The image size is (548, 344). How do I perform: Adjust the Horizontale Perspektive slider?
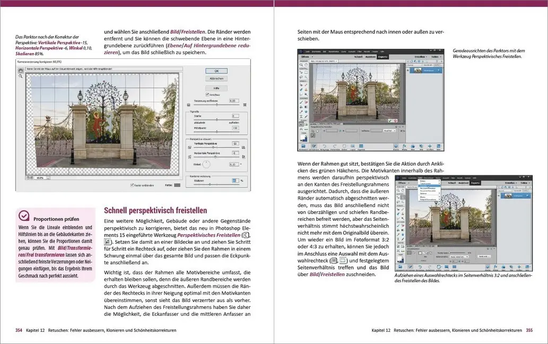pyautogui.click(x=216, y=157)
